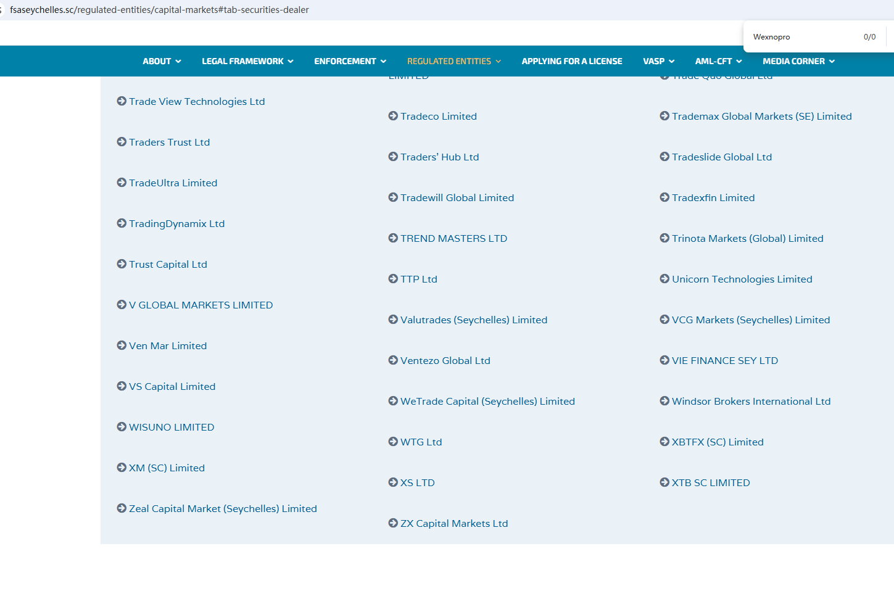The height and width of the screenshot is (591, 894).
Task: Open the Trademax Global Markets (SE) Limited link
Action: [761, 116]
